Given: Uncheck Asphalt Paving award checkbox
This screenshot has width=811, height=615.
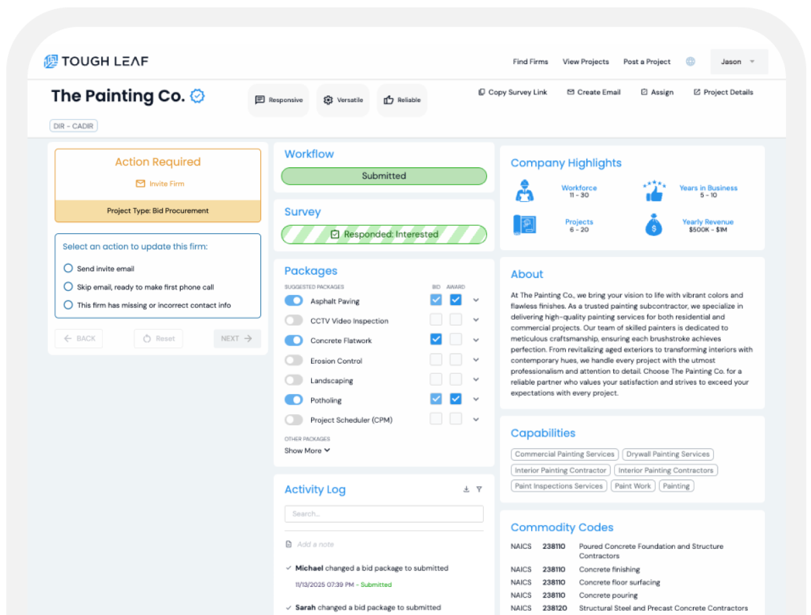Looking at the screenshot, I should click(455, 300).
